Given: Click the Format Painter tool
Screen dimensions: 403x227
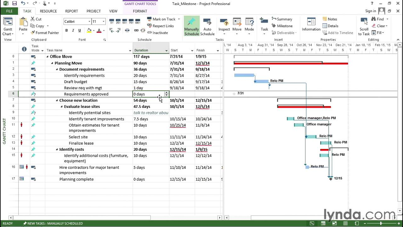Looking at the screenshot, I should click(x=45, y=33).
